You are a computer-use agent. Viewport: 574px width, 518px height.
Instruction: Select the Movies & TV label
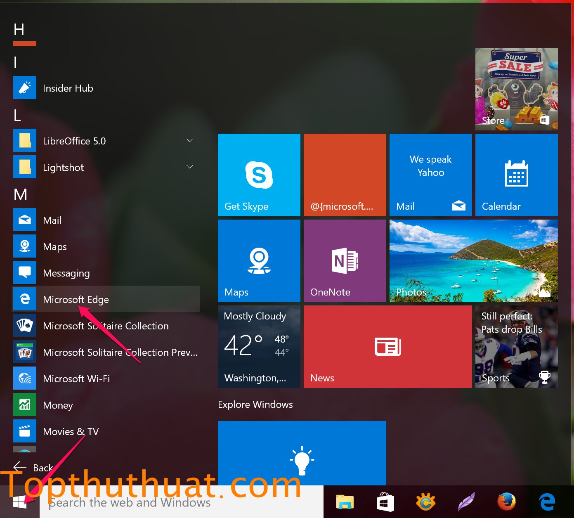click(x=71, y=431)
